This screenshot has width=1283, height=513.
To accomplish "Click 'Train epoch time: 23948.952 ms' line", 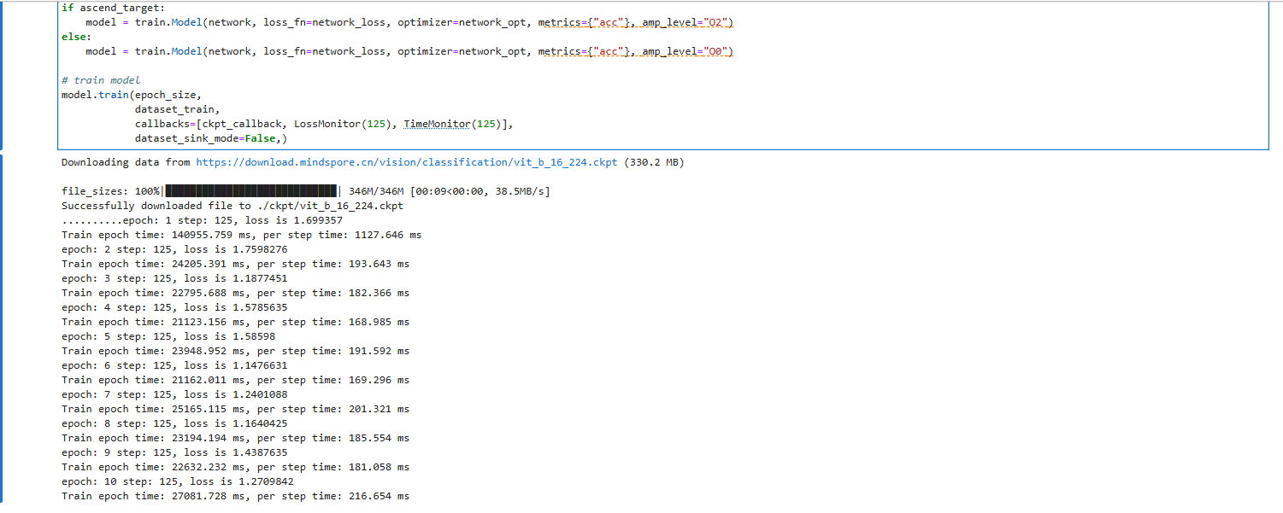I will (x=235, y=351).
